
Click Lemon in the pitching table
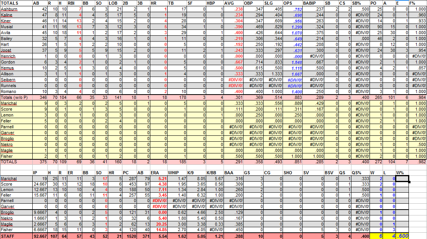pyautogui.click(x=16, y=190)
